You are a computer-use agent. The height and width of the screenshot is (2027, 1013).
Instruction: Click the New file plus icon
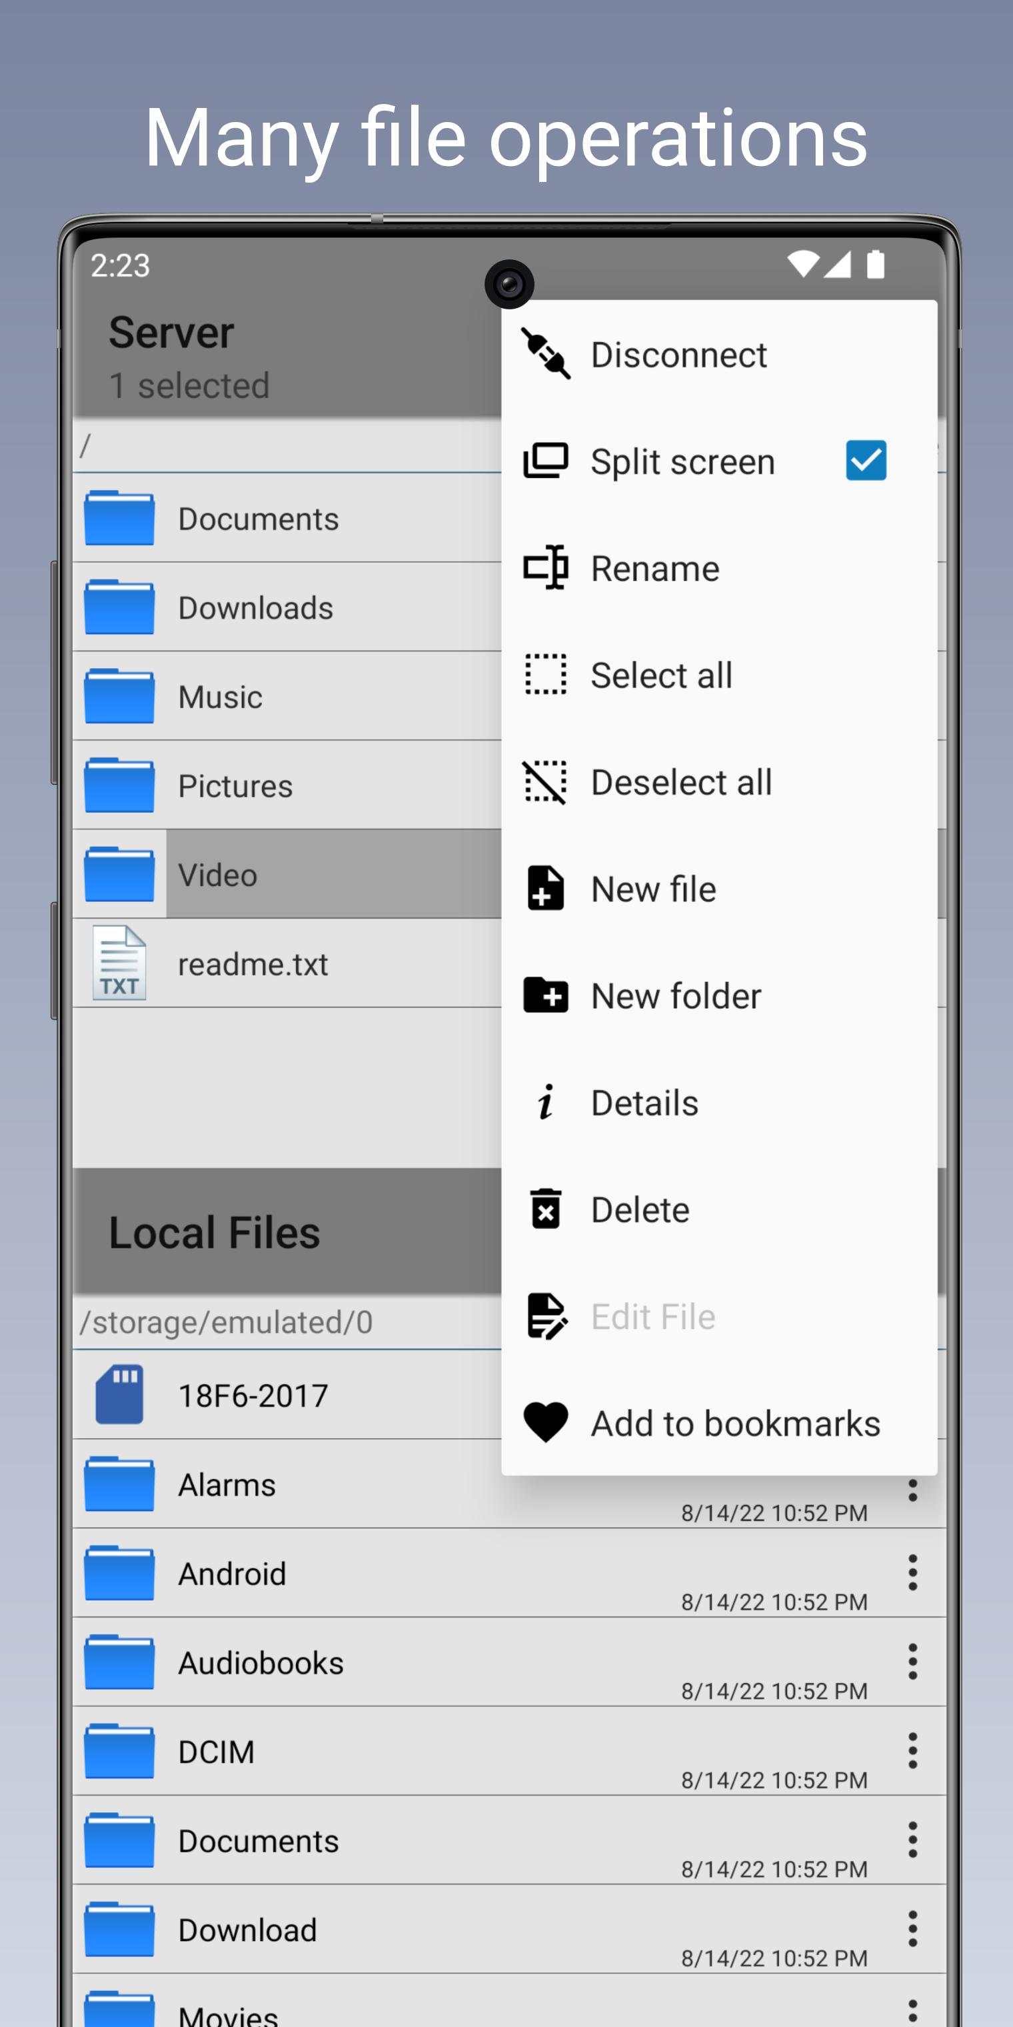point(545,888)
